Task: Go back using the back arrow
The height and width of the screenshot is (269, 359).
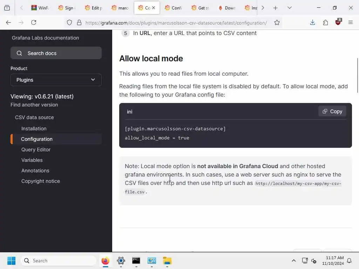Action: (8, 22)
